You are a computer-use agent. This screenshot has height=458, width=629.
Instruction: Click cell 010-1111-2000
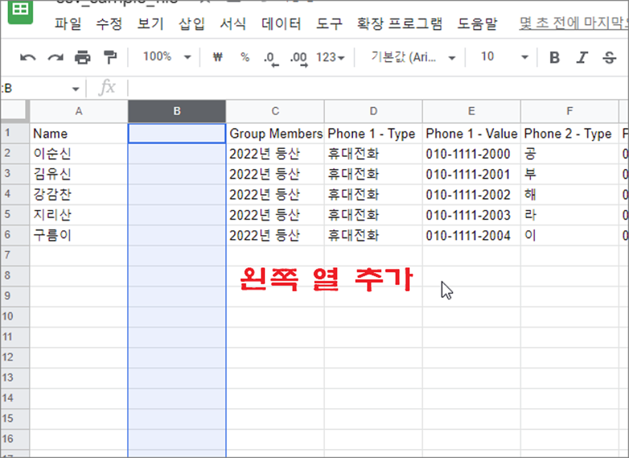pos(471,154)
